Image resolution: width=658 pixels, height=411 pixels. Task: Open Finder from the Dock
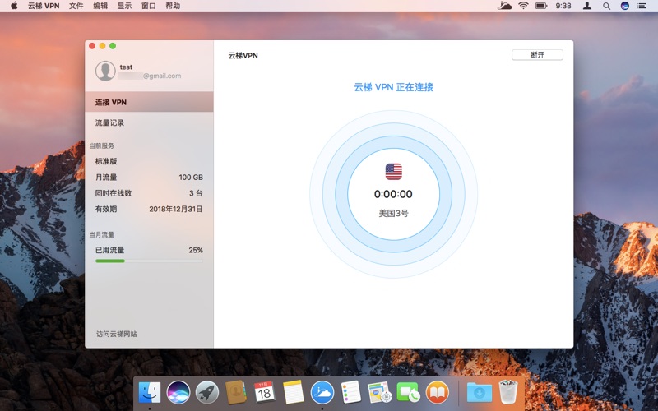[x=150, y=393]
